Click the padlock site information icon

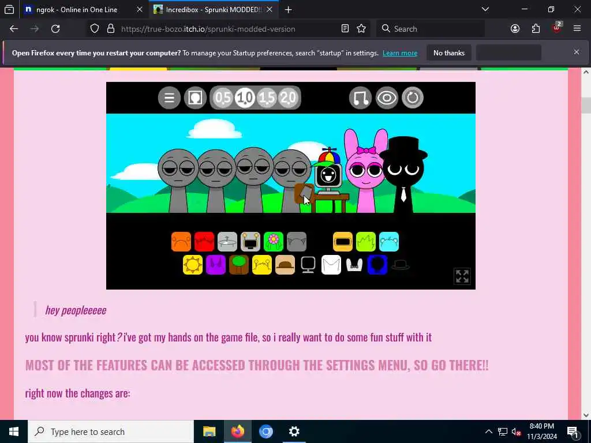[111, 29]
